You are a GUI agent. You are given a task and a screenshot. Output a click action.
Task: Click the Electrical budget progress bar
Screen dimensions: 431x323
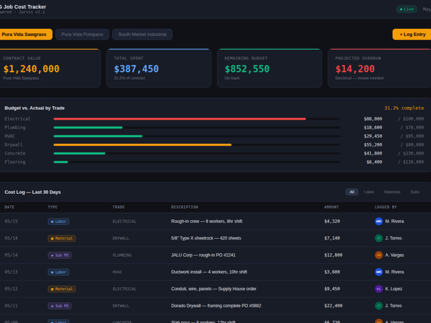pyautogui.click(x=197, y=119)
